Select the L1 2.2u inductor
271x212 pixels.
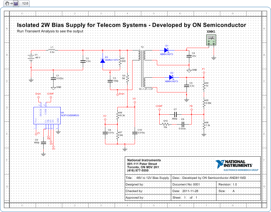tap(52, 50)
